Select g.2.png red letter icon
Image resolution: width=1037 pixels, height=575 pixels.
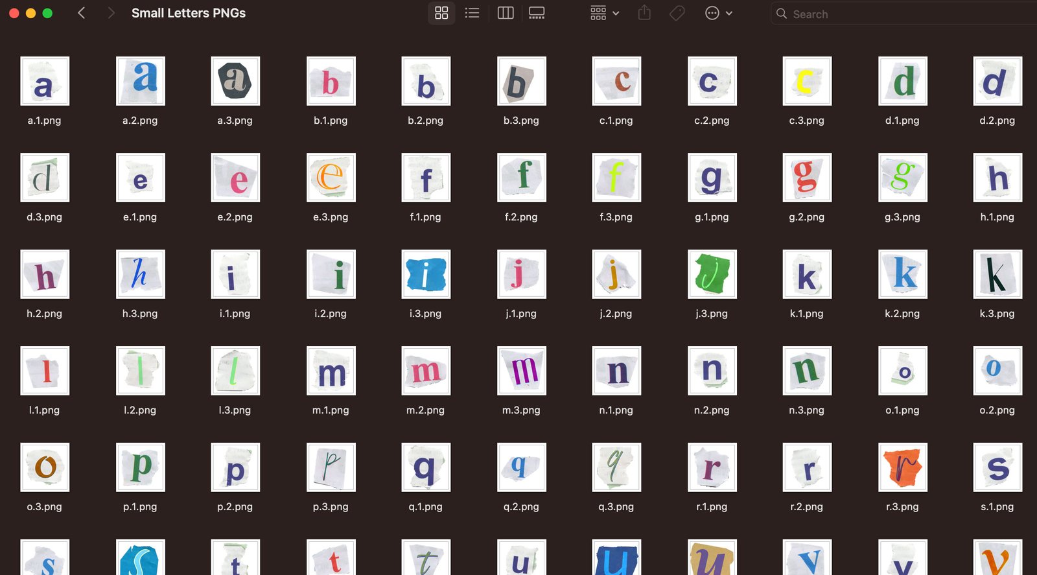tap(807, 178)
